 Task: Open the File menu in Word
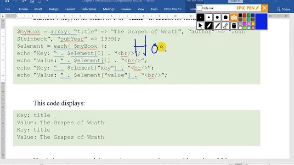tap(8, 9)
